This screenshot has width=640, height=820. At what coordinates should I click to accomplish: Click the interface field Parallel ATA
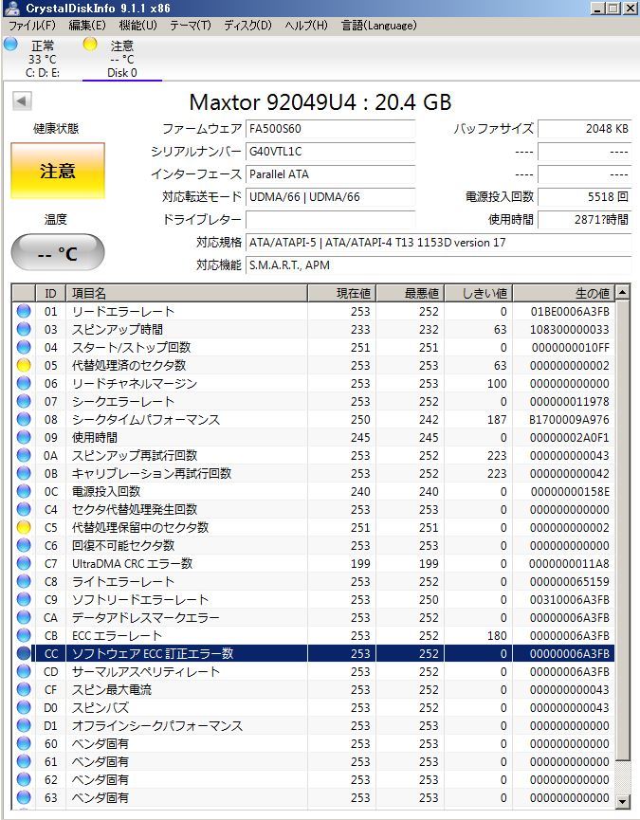tap(330, 174)
